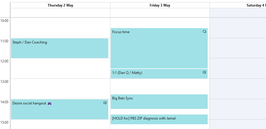Click the crossed recurrence icon on 1:1 event
This screenshot has width=266, height=129.
click(204, 72)
